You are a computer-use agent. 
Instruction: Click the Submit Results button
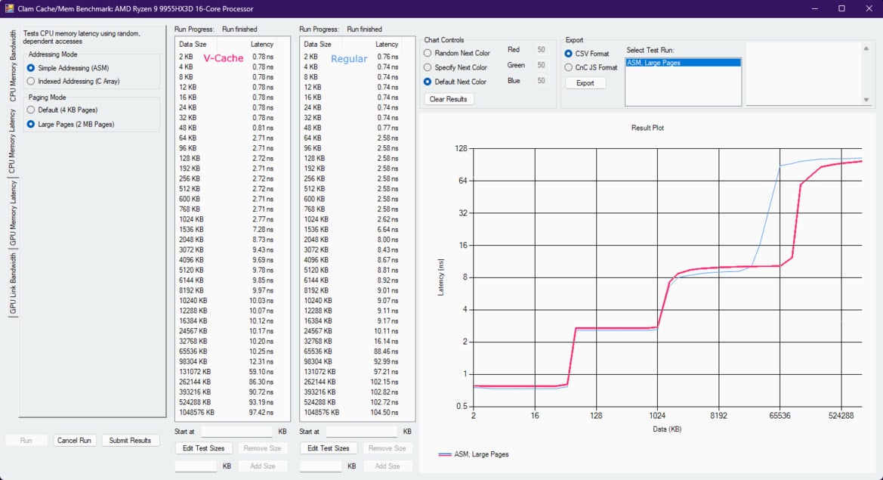pos(130,441)
